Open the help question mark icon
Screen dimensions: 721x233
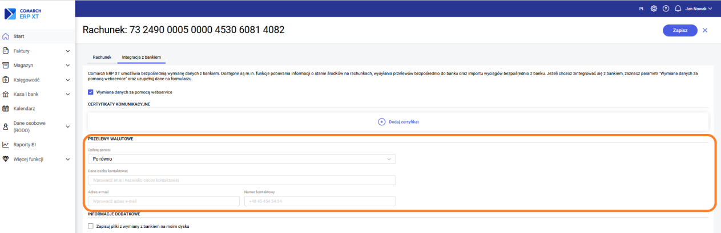pos(666,9)
